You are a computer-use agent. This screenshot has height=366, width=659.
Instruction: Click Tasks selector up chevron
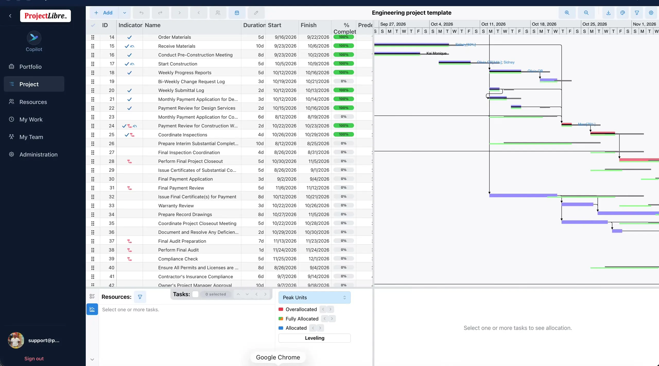238,294
